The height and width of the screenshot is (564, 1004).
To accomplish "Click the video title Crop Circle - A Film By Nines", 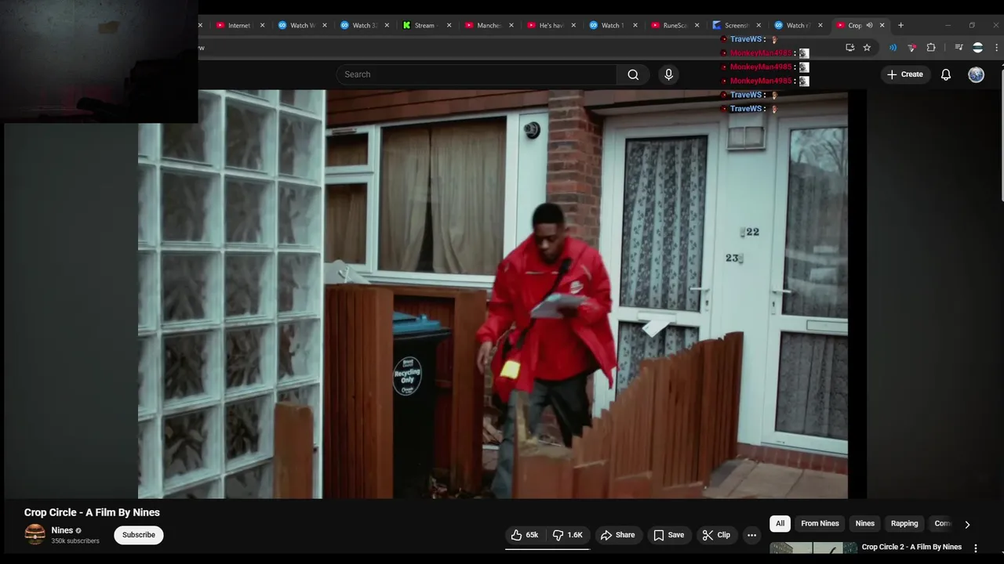I will (92, 512).
